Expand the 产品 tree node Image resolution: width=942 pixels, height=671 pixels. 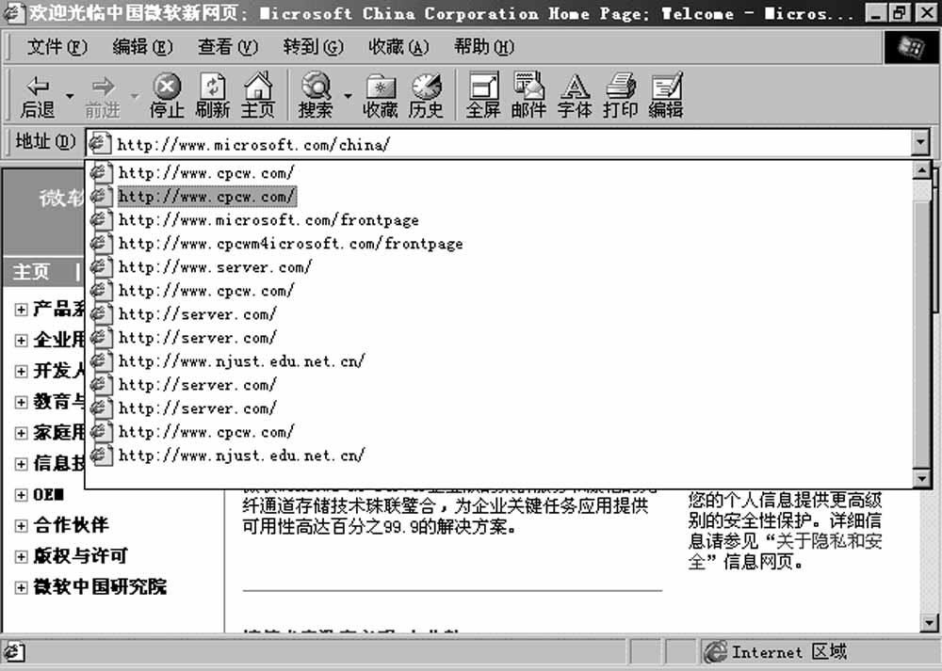(x=21, y=309)
